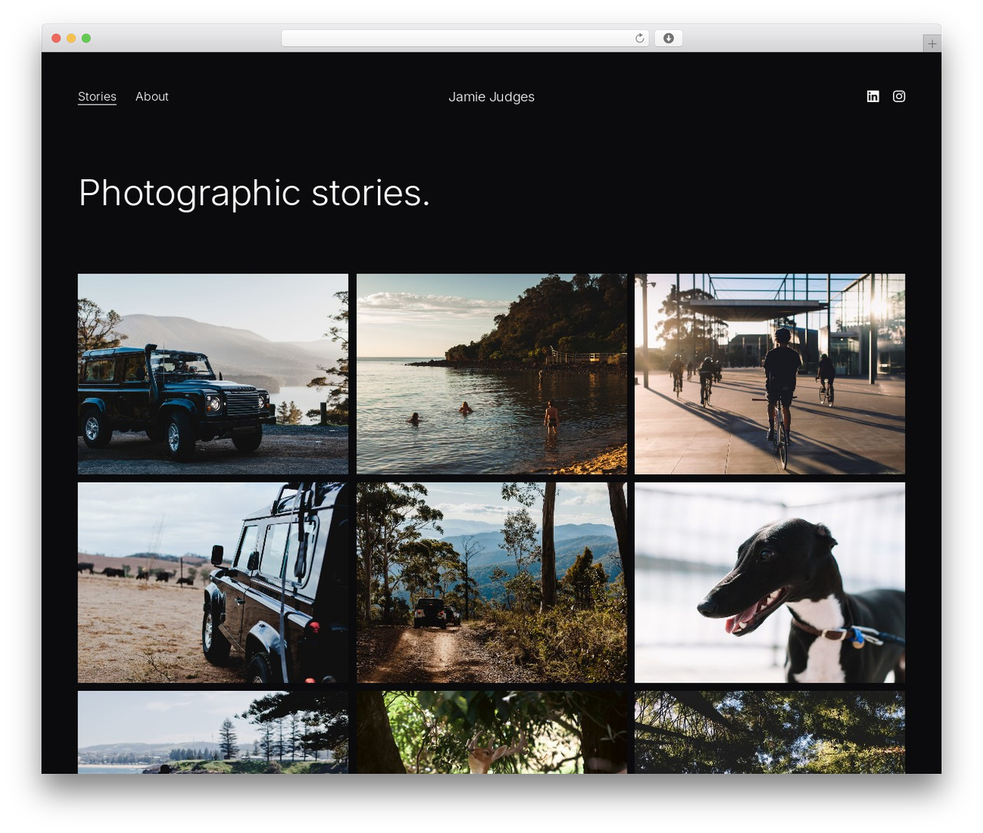Image resolution: width=983 pixels, height=833 pixels.
Task: Click the browser download icon
Action: 669,38
